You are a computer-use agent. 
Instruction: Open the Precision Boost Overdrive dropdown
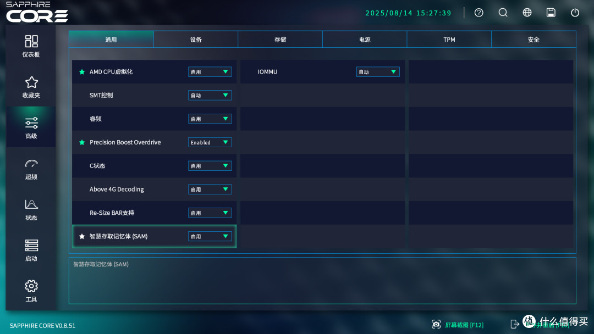pyautogui.click(x=210, y=142)
